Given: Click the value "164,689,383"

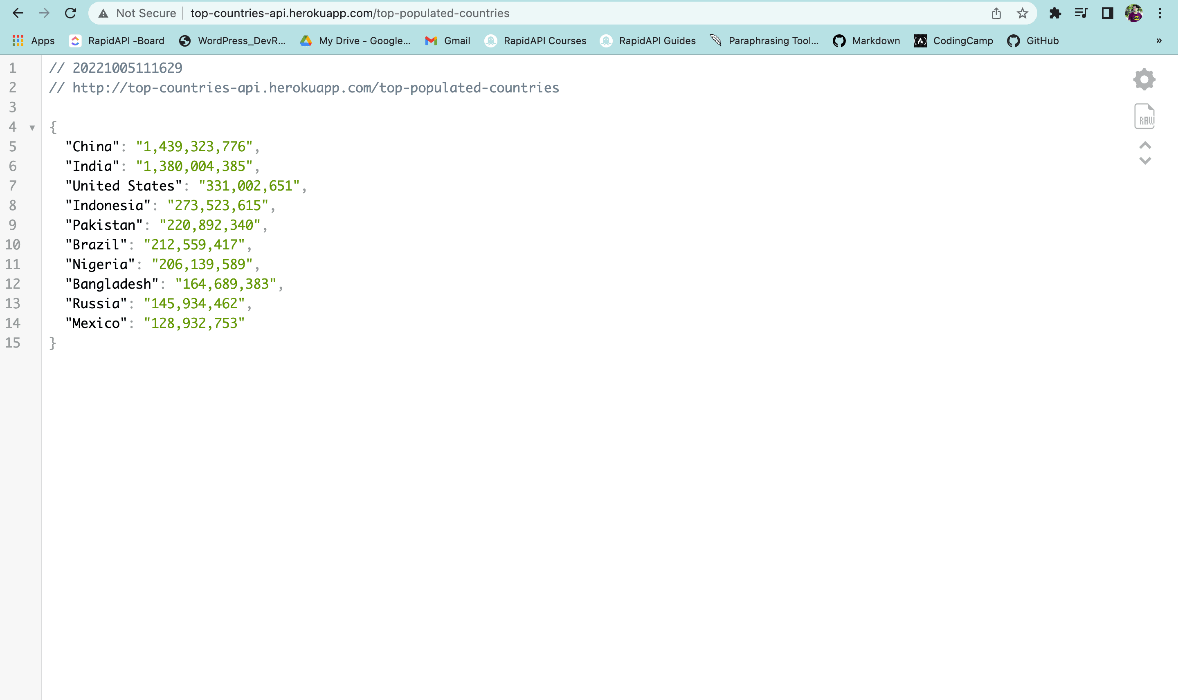Looking at the screenshot, I should (225, 284).
